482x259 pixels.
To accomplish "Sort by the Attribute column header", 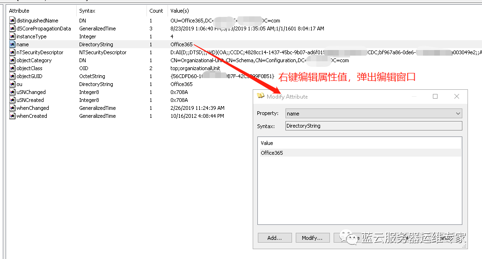I will click(19, 11).
